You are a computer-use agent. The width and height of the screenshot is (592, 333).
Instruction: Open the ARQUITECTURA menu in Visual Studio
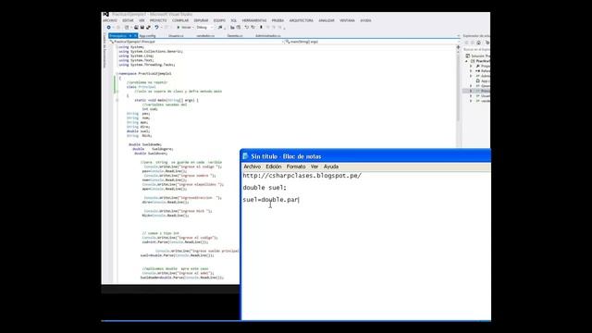tap(302, 20)
